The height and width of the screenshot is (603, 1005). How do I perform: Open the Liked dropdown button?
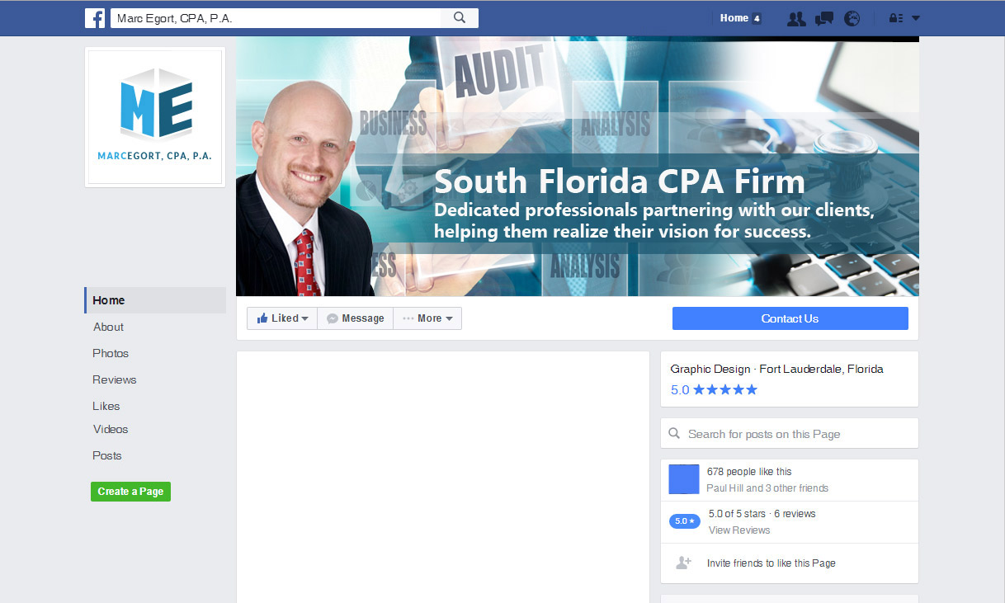282,318
